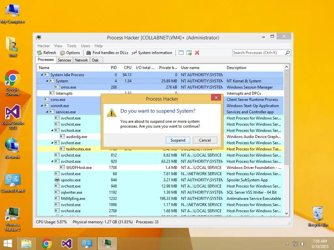This screenshot has width=334, height=250.
Task: Collapse System Idle Process tree node
Action: (42, 75)
